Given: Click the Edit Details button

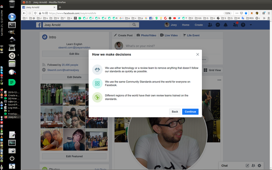Looking at the screenshot, I should [74, 77].
